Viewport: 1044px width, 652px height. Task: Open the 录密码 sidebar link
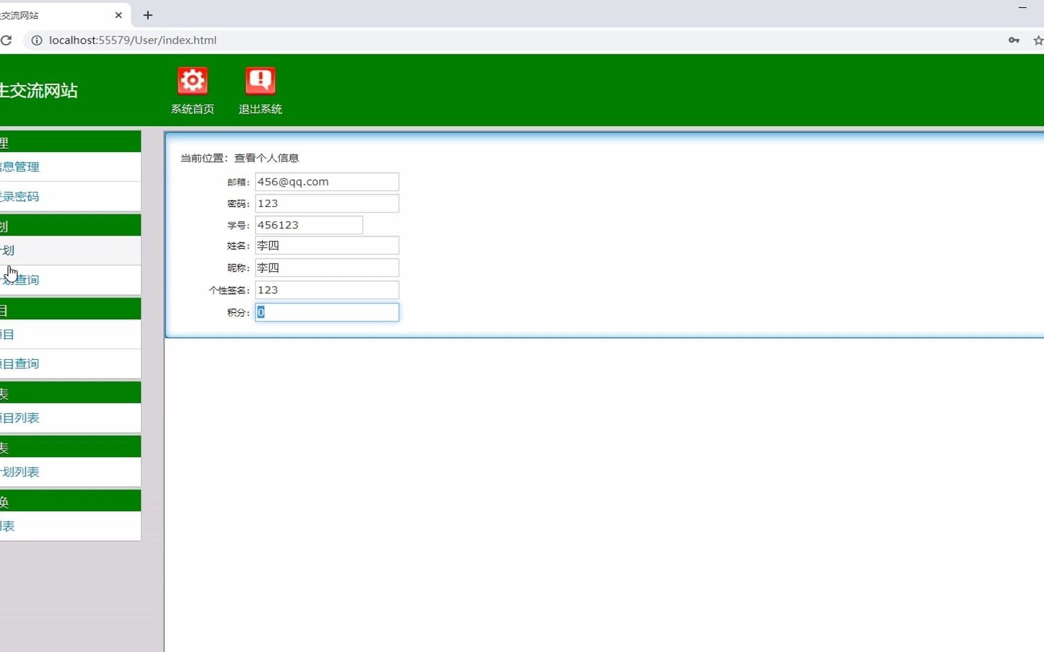click(x=19, y=197)
